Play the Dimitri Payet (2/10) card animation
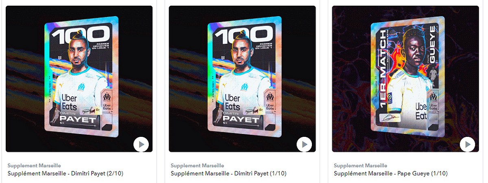488x183 pixels. coord(141,144)
